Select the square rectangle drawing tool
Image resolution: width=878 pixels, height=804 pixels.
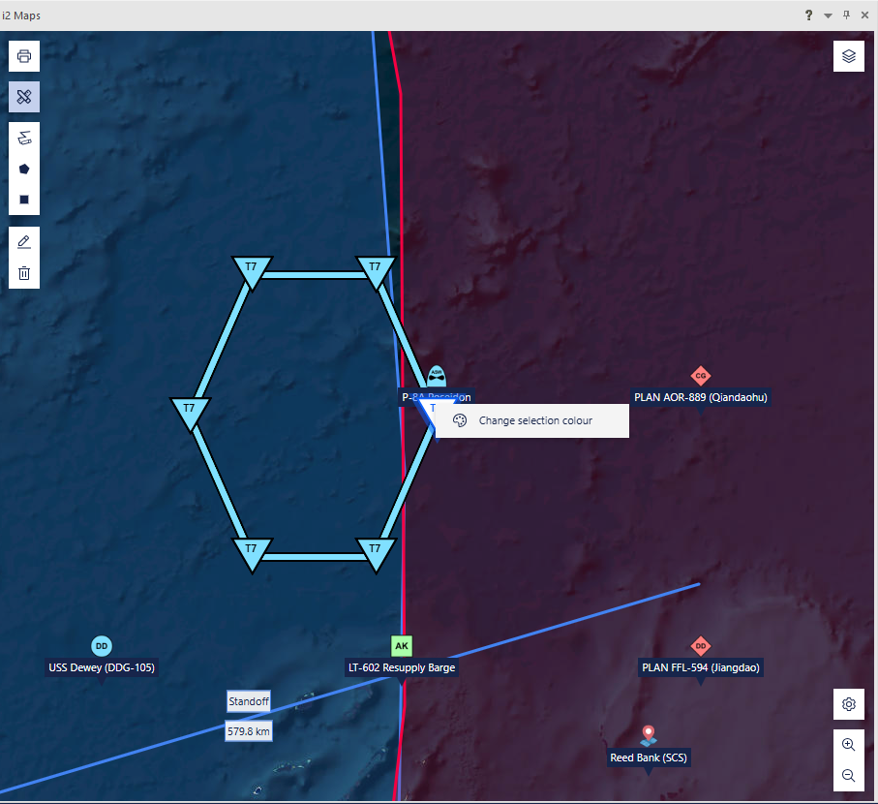coord(24,200)
